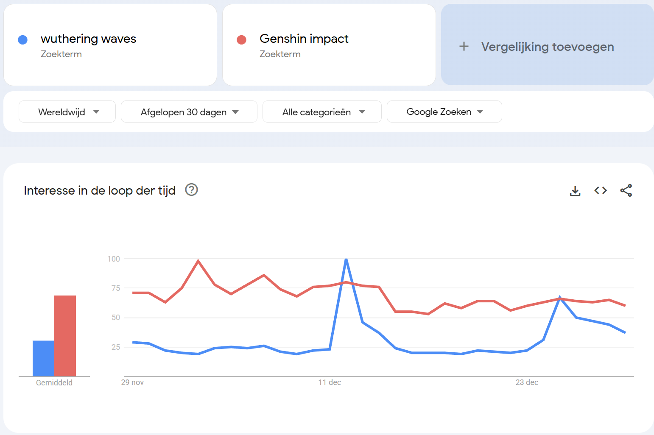Expand the 'Alle categorieën' dropdown
Viewport: 654px width, 435px height.
(x=322, y=112)
